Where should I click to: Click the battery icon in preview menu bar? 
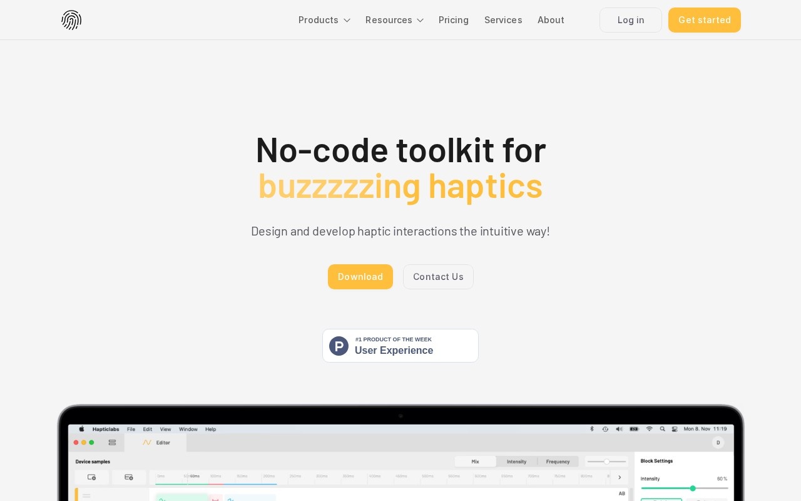point(634,429)
